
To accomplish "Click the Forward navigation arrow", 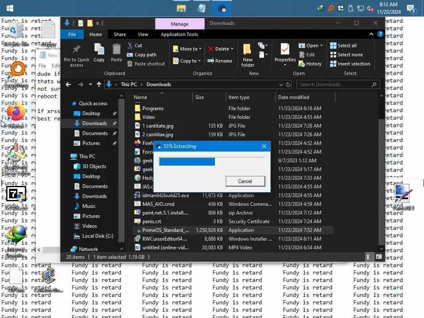I will pyautogui.click(x=80, y=84).
